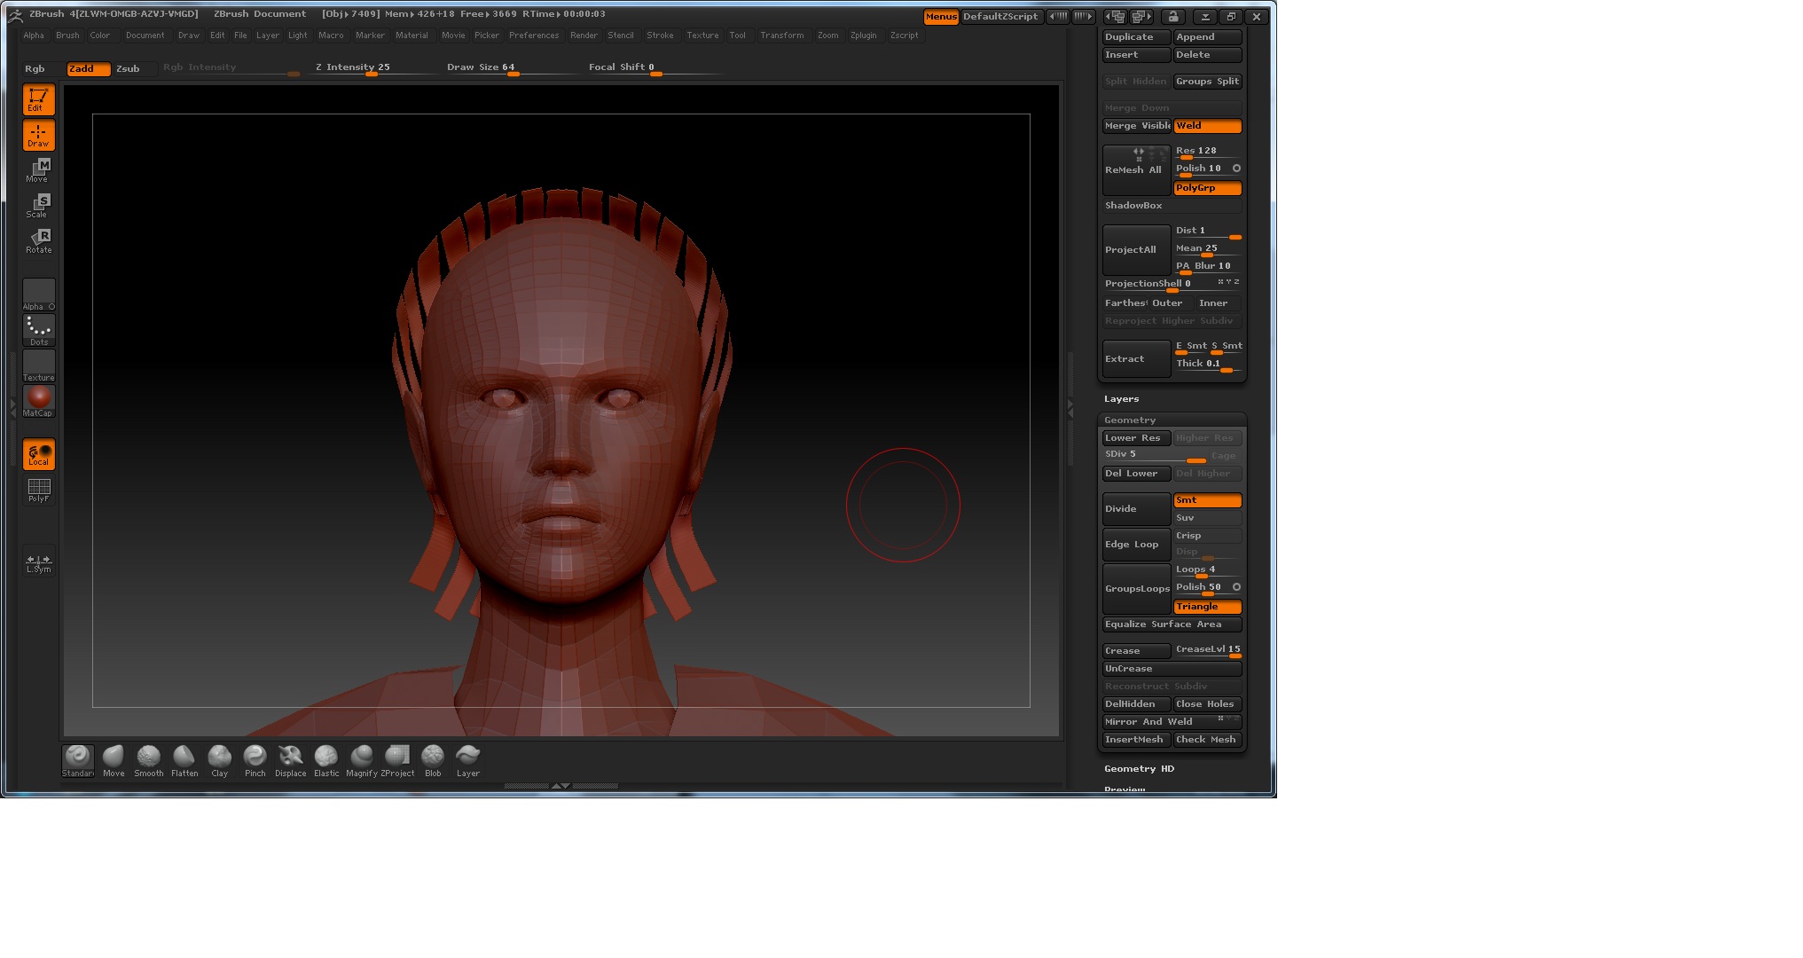This screenshot has width=1803, height=958.
Task: Pick the Smooth brush at bottom shelf
Action: [x=148, y=759]
